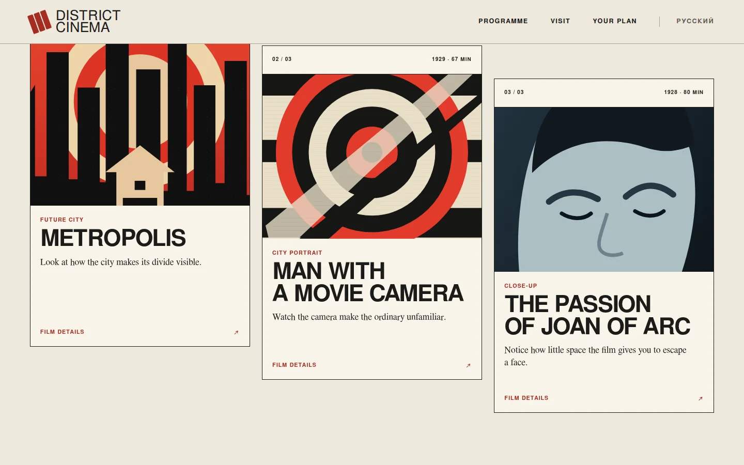744x465 pixels.
Task: Click the CLOSE-UP label
Action: pos(521,286)
